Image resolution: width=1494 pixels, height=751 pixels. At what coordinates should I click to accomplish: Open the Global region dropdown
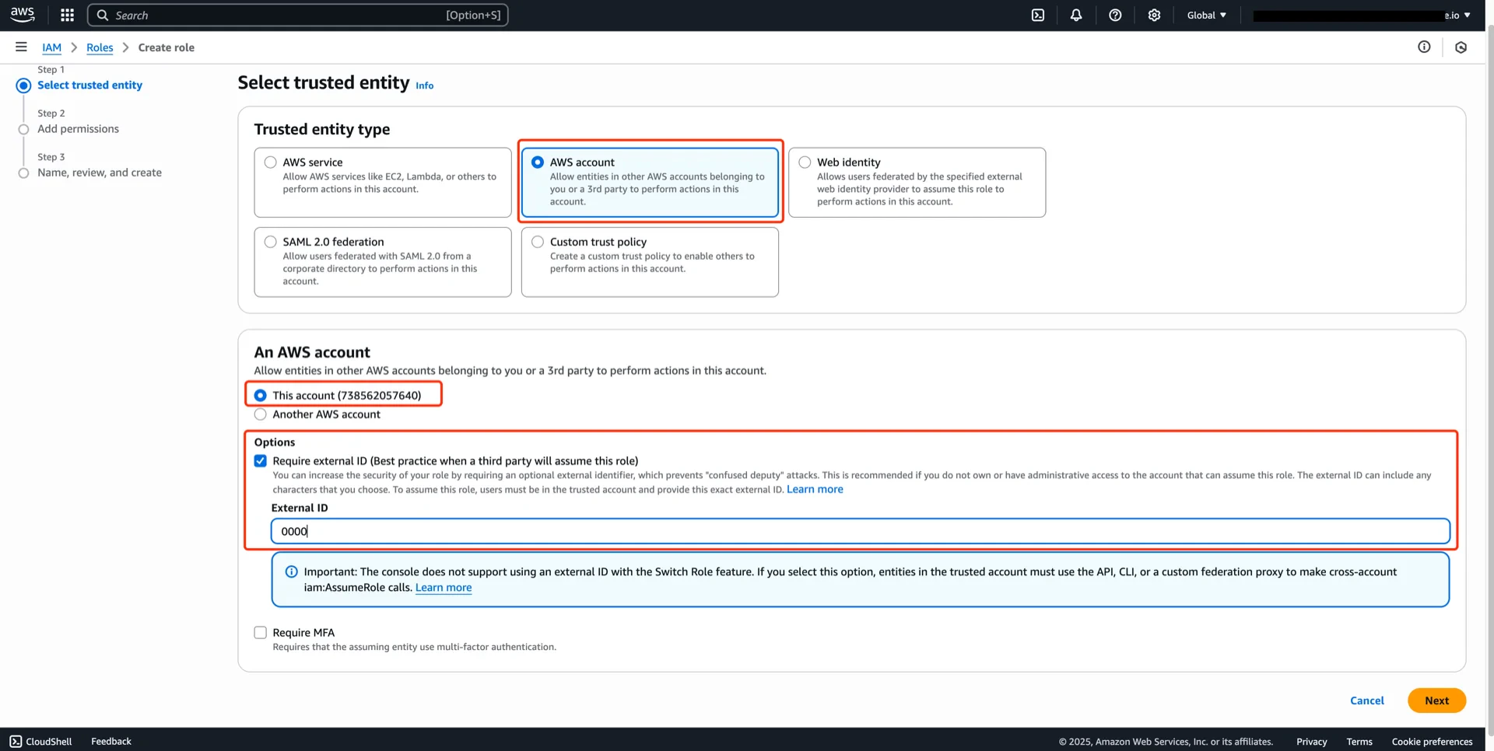[1206, 15]
